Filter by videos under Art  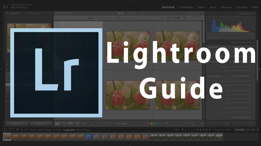click(202, 18)
